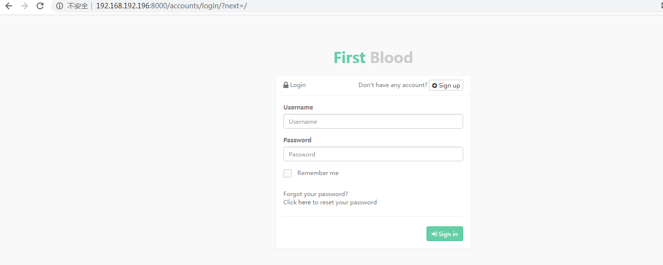This screenshot has width=663, height=265.
Task: Open the Sign up page
Action: pos(446,86)
